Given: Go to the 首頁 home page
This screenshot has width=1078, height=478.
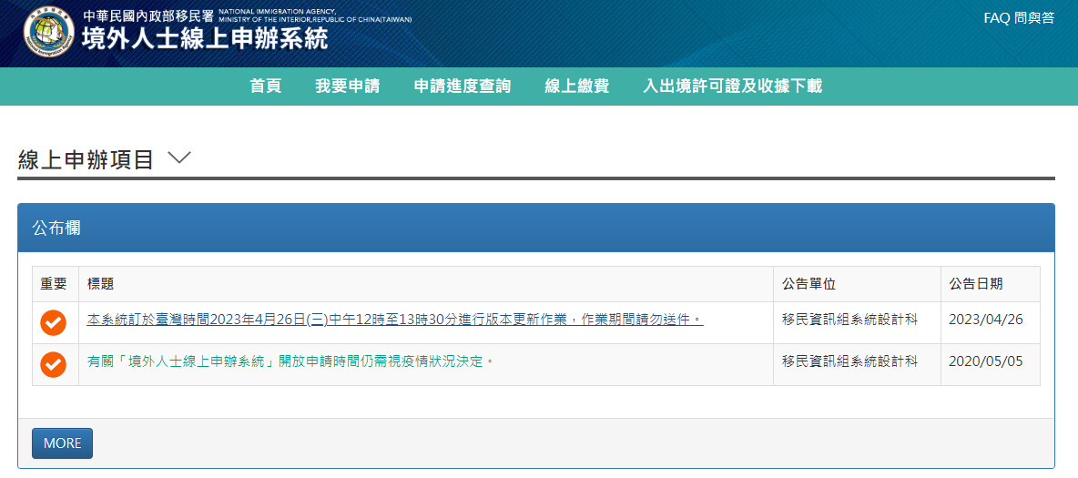Looking at the screenshot, I should click(265, 86).
